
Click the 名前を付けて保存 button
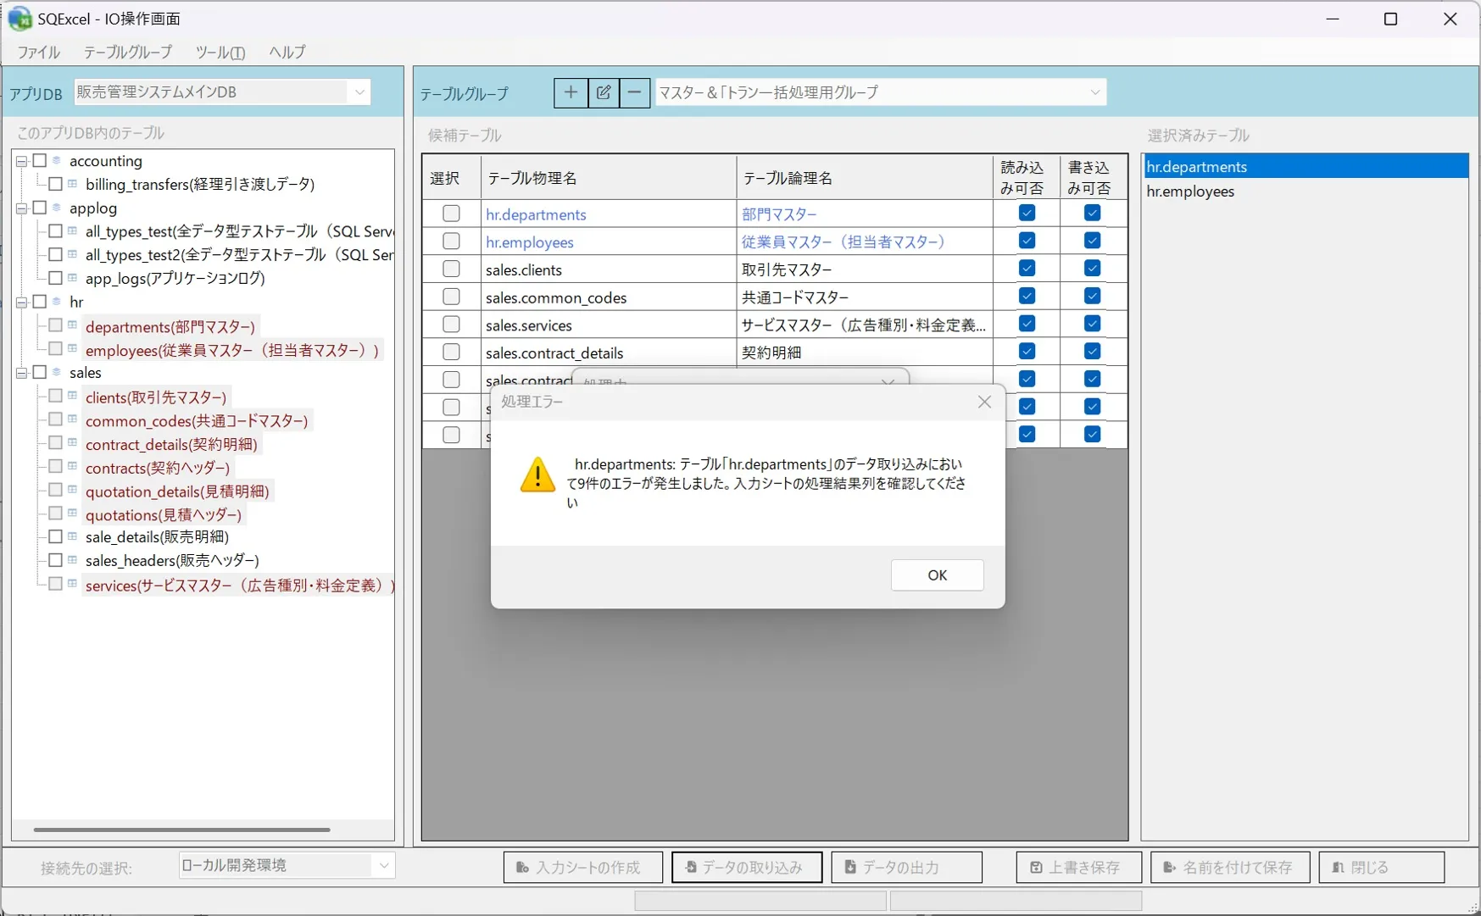pyautogui.click(x=1230, y=867)
